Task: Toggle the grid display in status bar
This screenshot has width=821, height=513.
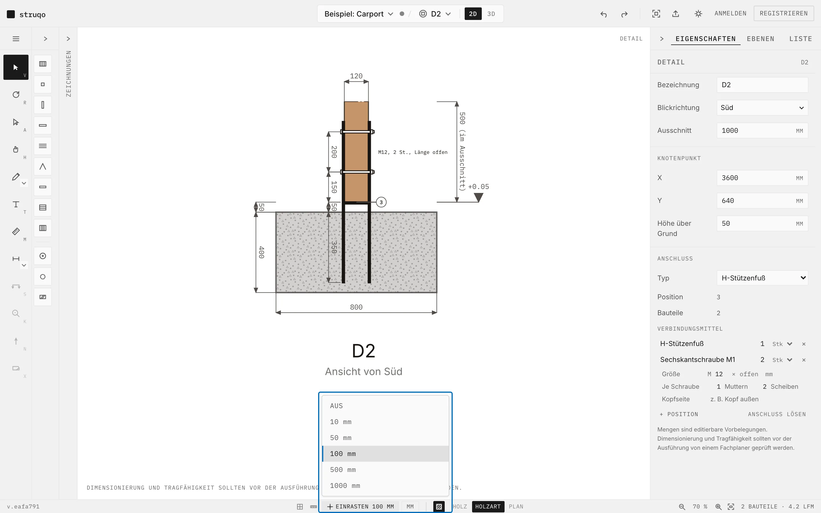Action: (300, 506)
